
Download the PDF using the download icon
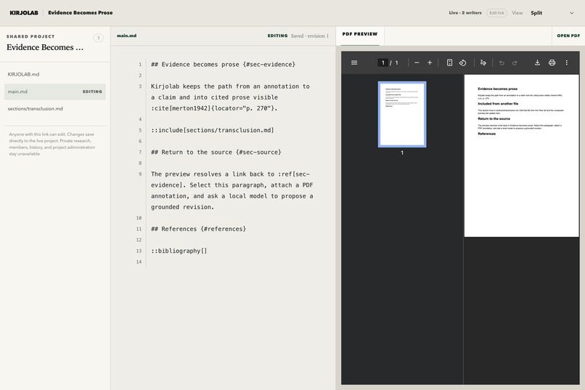537,62
